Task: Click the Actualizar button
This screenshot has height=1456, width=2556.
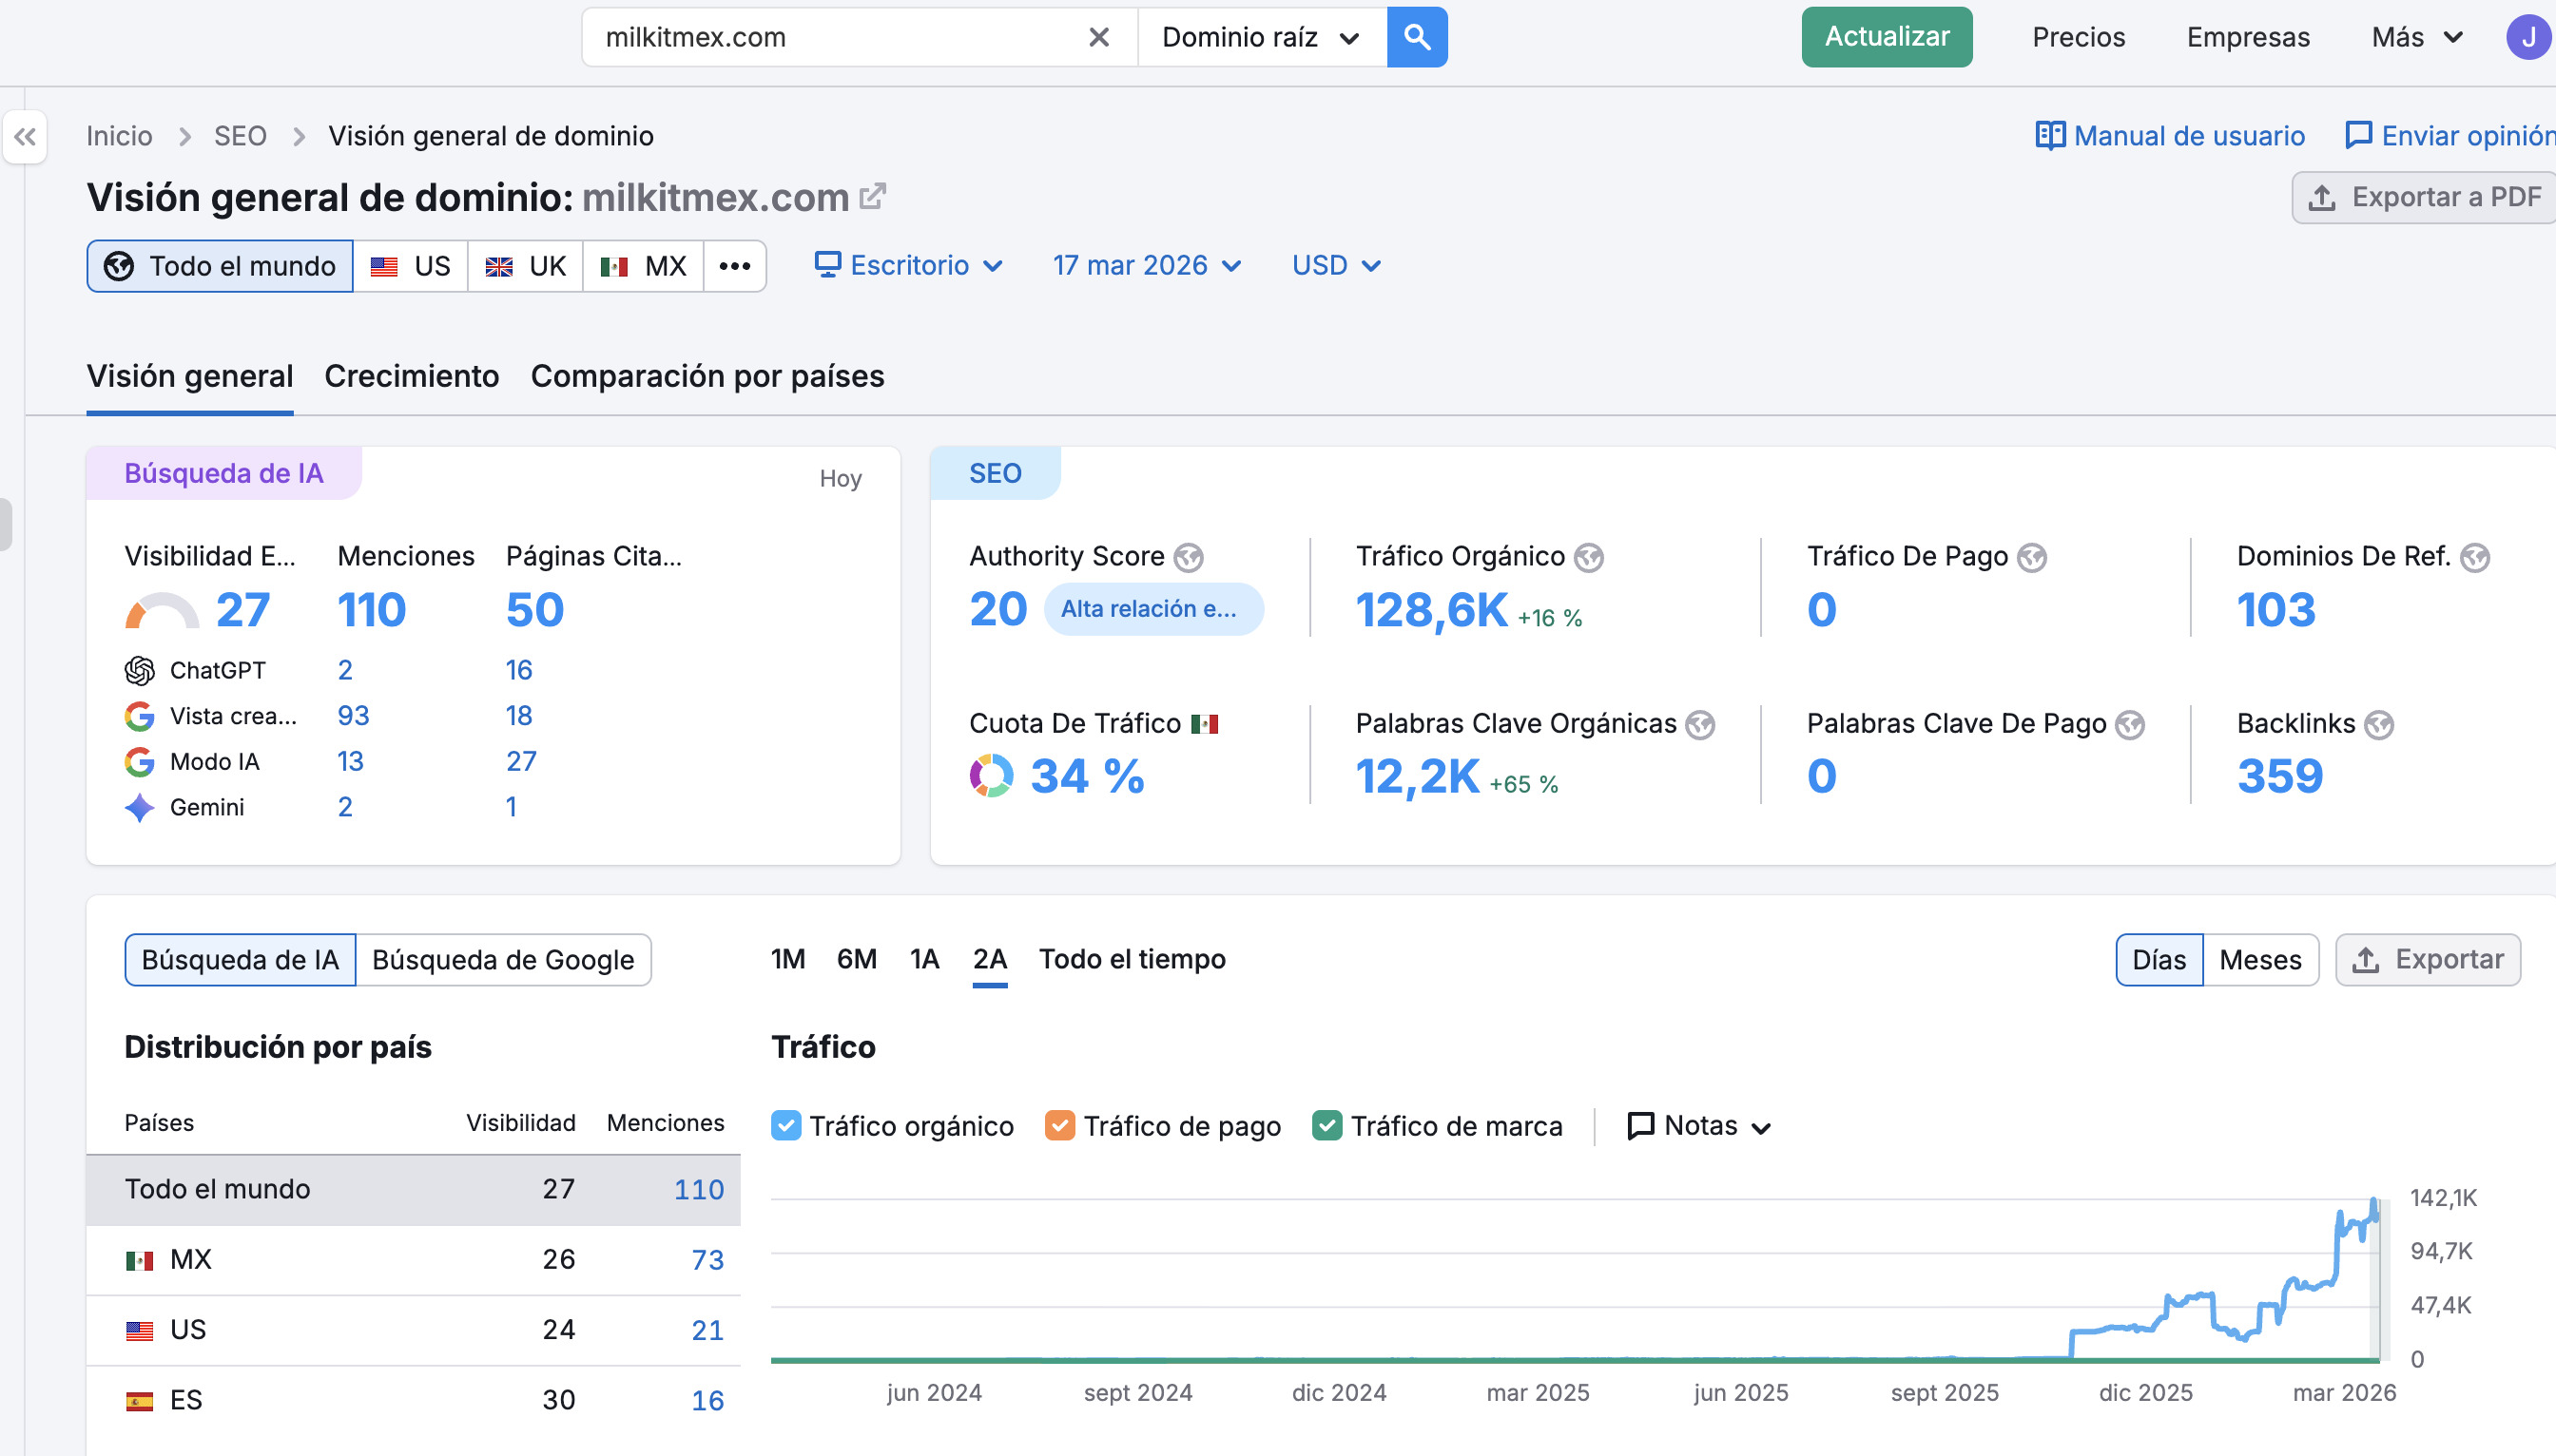Action: click(x=1886, y=37)
